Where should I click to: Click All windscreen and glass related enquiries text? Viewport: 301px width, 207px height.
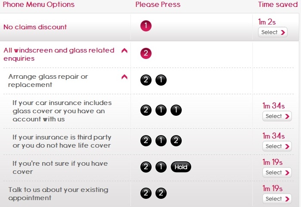pos(59,54)
